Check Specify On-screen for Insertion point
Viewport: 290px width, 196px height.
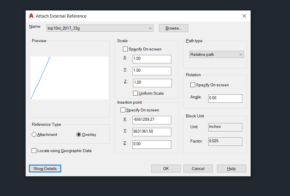tap(123, 110)
